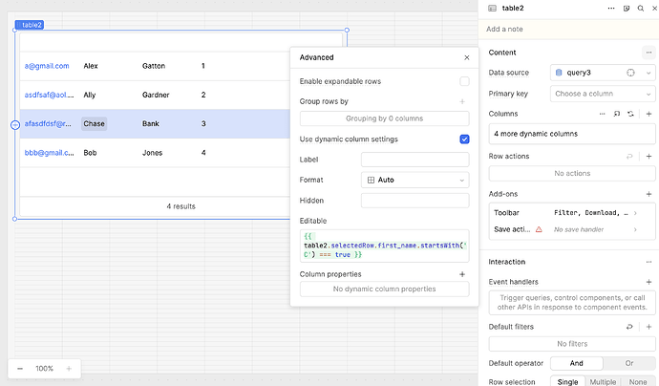This screenshot has width=659, height=386.
Task: Click the Row actions reset icon
Action: (x=629, y=156)
